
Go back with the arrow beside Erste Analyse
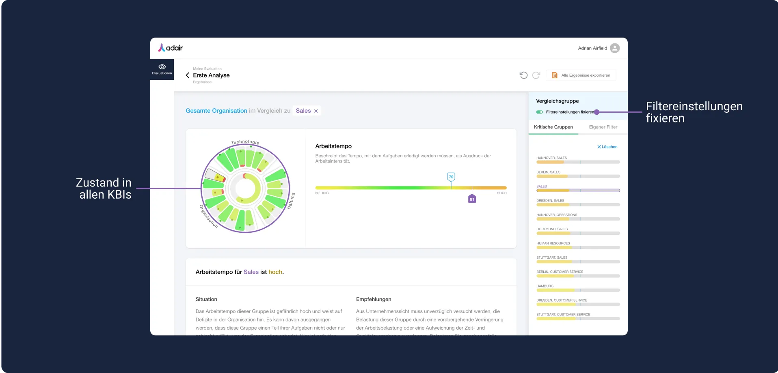coord(188,75)
